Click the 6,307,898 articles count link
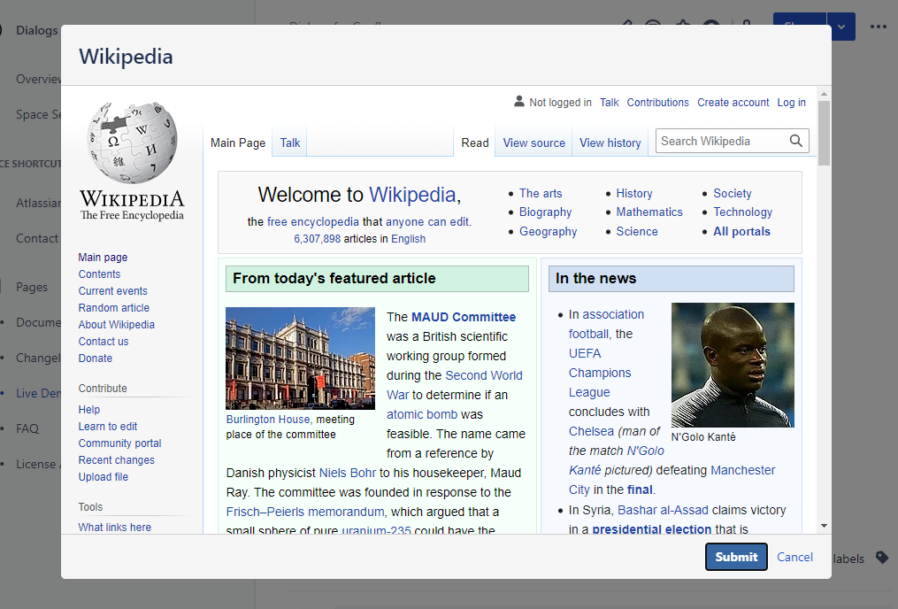 [x=318, y=238]
